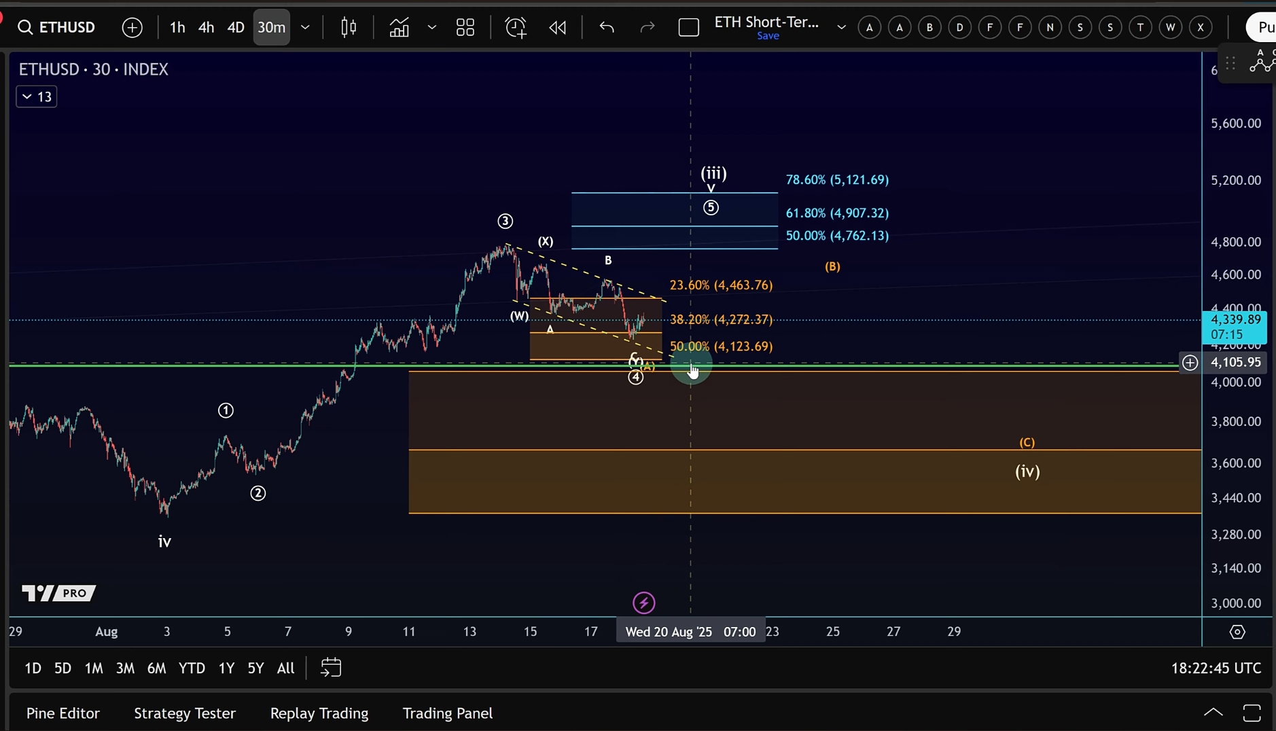Select the YTD date range button
1276x731 pixels.
(192, 668)
